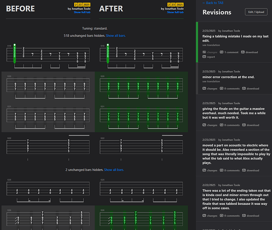Download icon for 'moved a part on acoustic' revision
272x230 pixels.
(244, 170)
